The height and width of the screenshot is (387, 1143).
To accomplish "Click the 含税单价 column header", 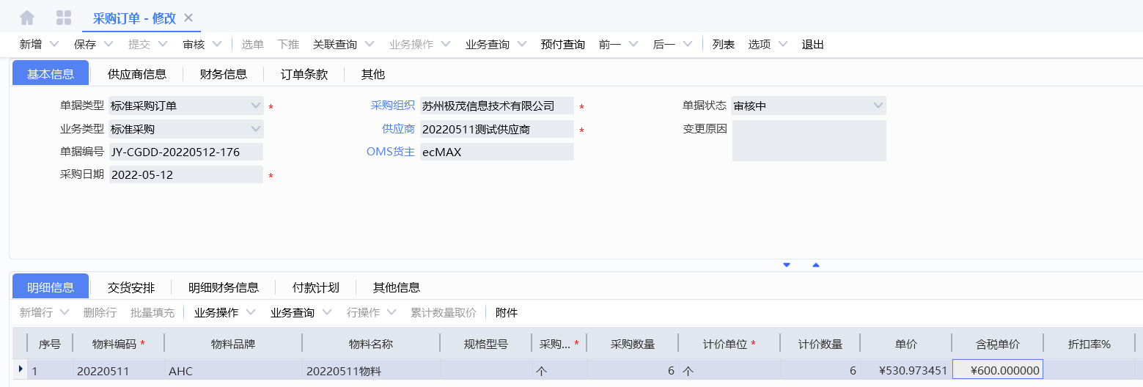I will (x=997, y=344).
